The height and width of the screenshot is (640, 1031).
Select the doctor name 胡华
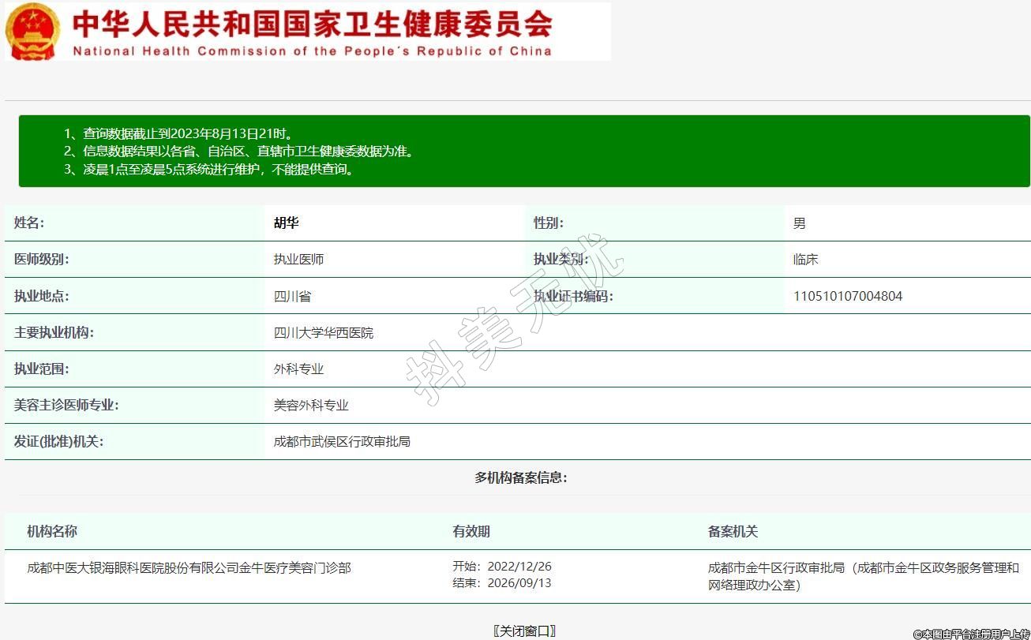286,223
